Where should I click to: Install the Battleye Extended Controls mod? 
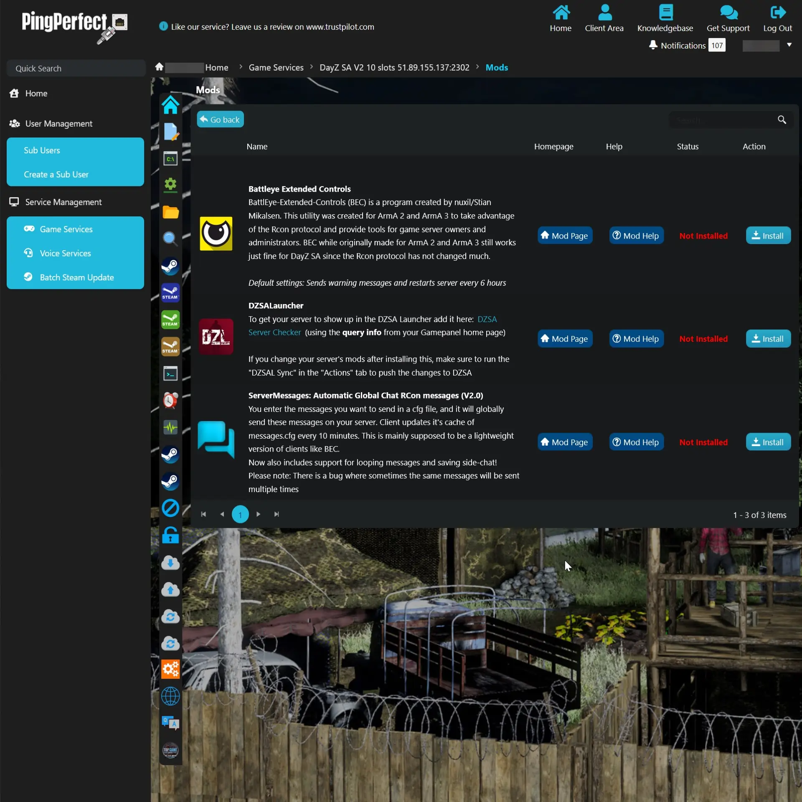click(768, 235)
